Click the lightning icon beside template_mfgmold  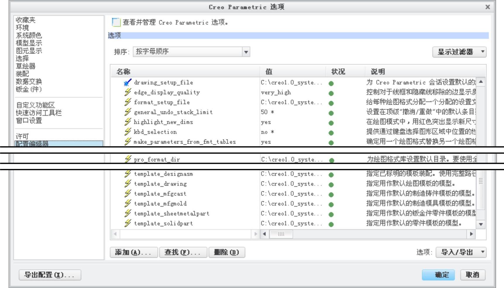[x=128, y=204]
